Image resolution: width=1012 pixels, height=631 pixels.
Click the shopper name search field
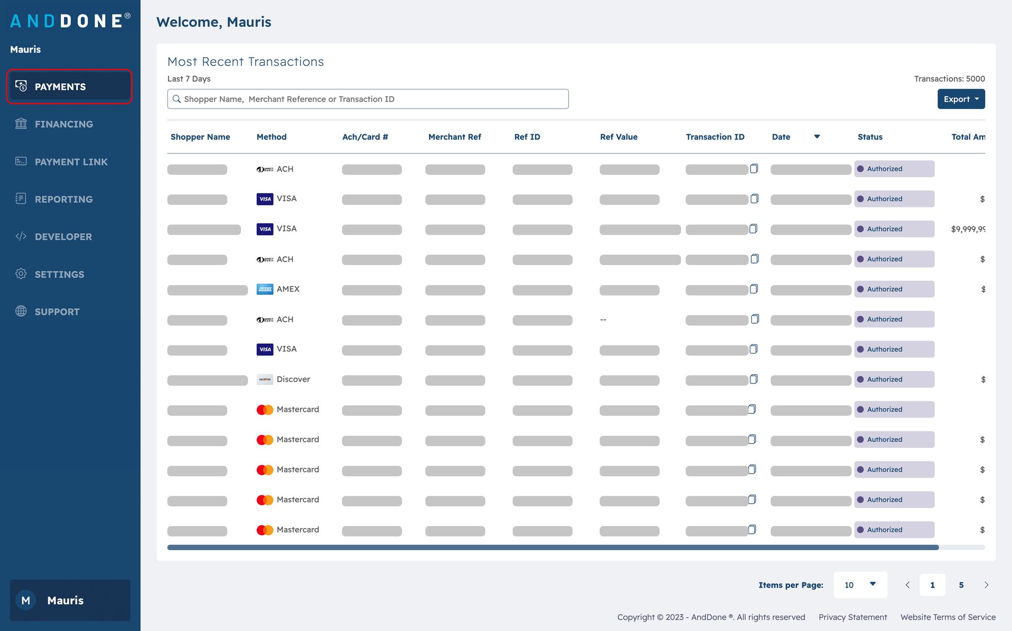367,99
